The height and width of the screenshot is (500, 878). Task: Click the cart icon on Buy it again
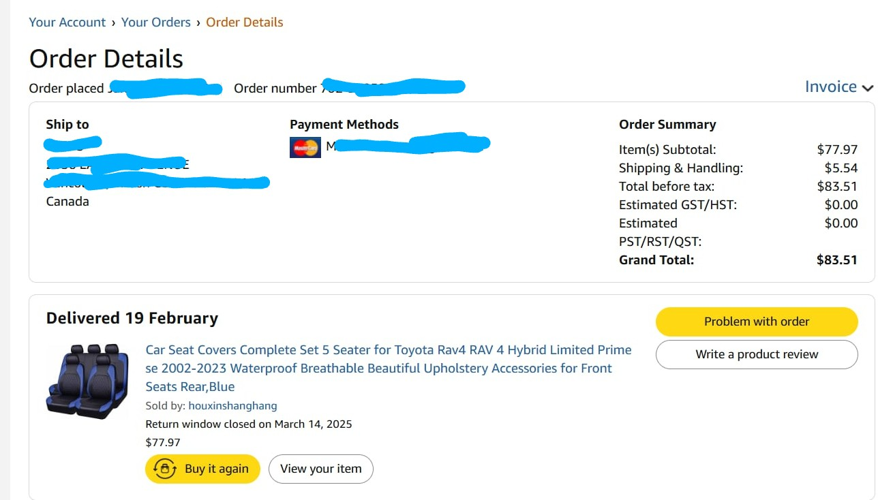pos(165,469)
